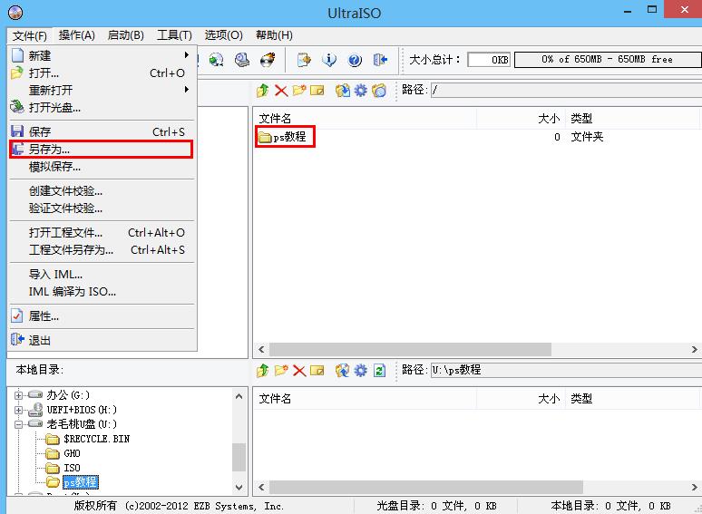Open the 工具(T) menu
This screenshot has height=514, width=702.
pos(174,35)
